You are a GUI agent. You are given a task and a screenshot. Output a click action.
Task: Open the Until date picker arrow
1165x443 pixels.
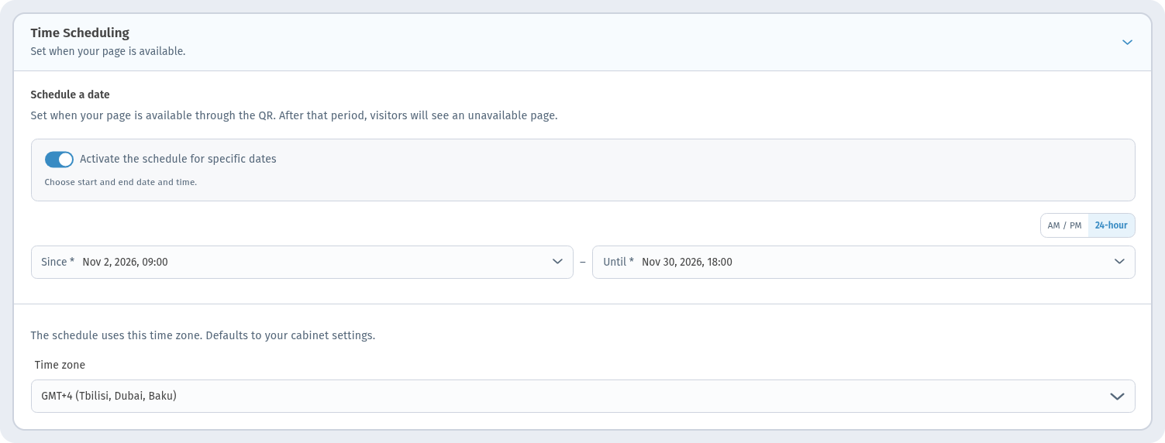(1119, 262)
